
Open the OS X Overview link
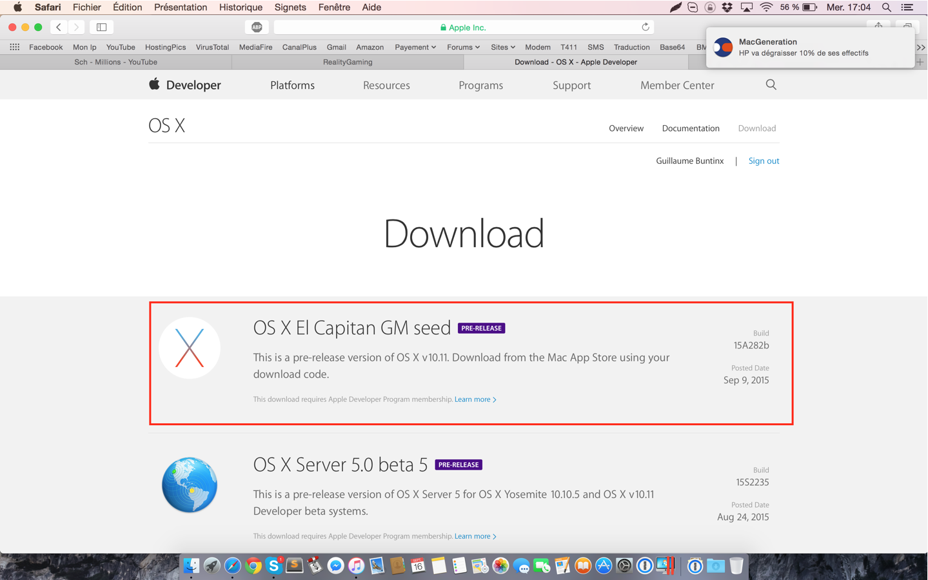(x=626, y=128)
